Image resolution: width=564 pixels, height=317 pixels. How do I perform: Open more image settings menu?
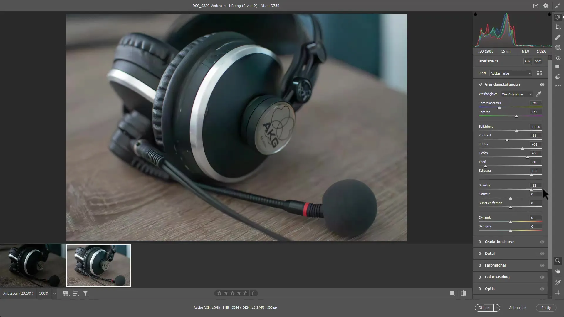(558, 86)
